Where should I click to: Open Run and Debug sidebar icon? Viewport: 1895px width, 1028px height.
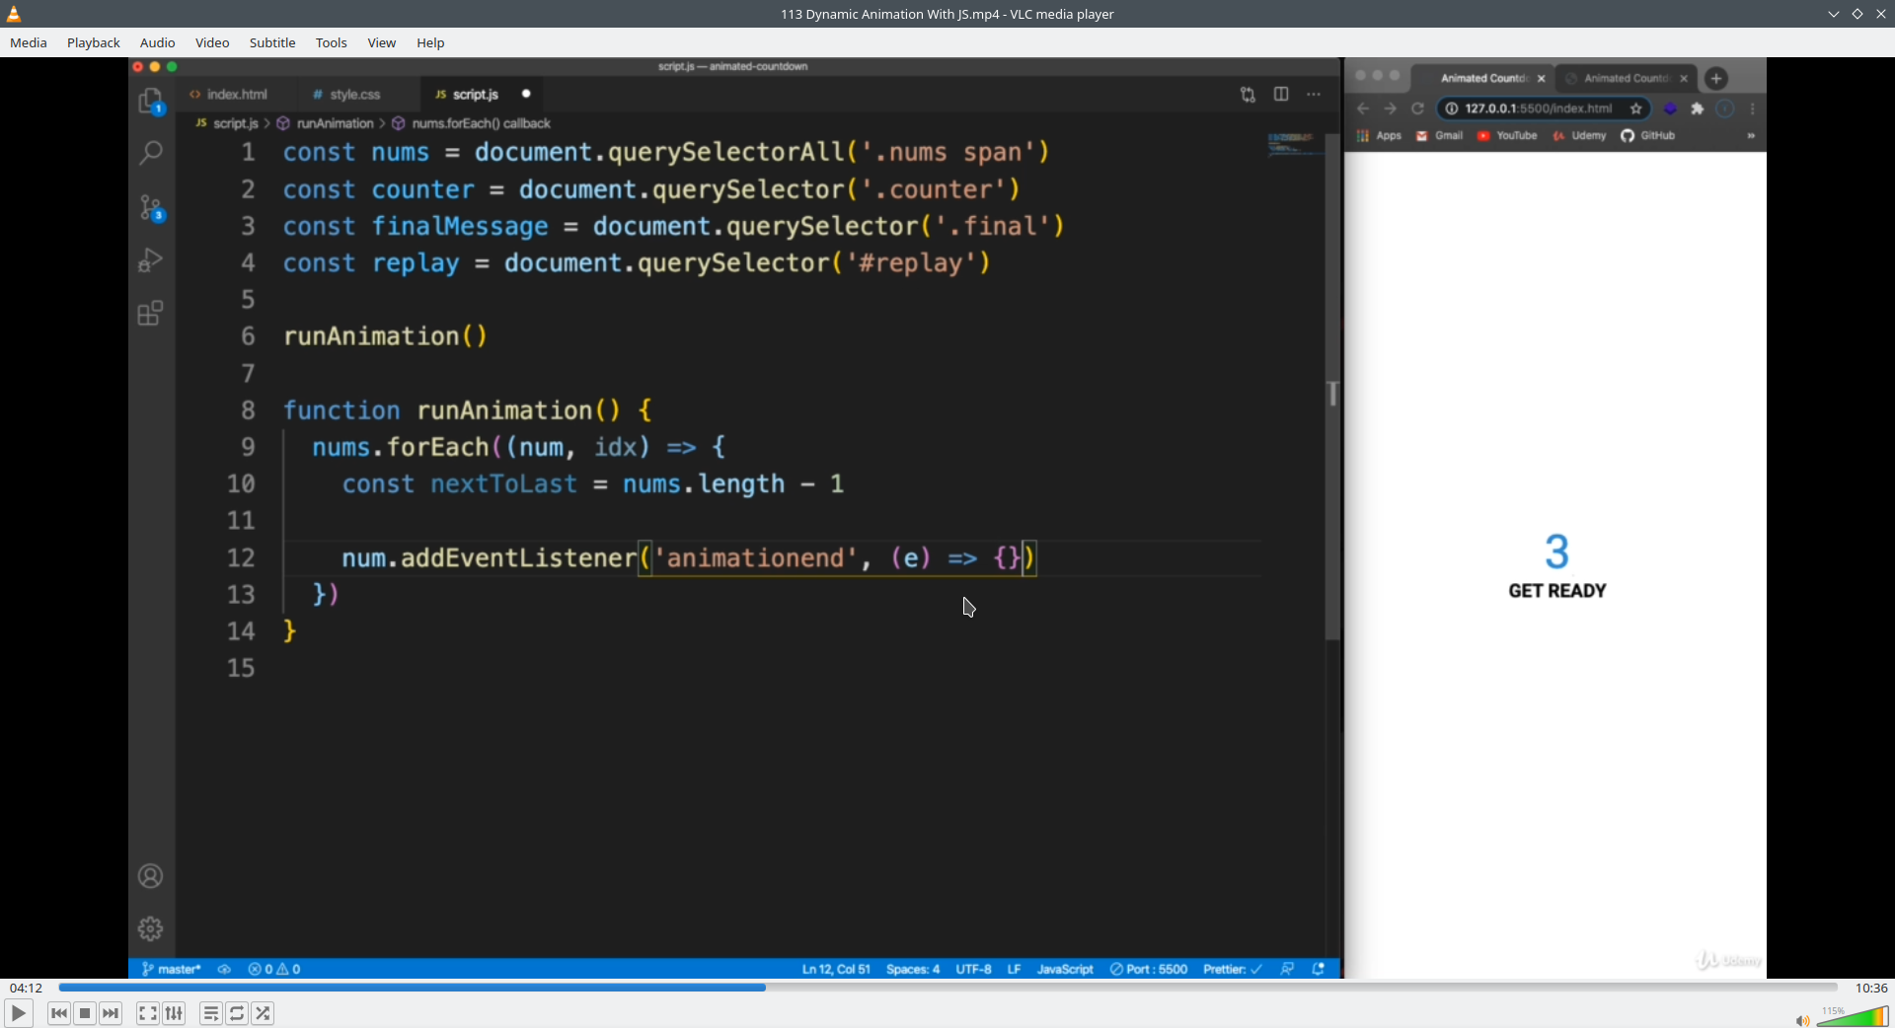pos(151,259)
